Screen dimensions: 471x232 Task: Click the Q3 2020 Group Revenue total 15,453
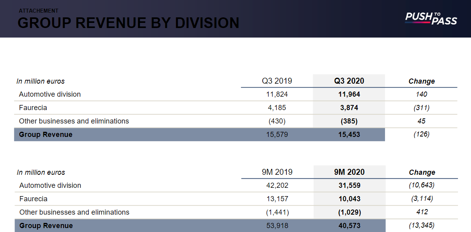coord(349,135)
